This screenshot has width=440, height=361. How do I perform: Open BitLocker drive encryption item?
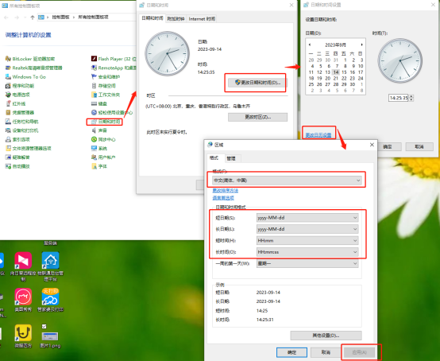tap(30, 59)
